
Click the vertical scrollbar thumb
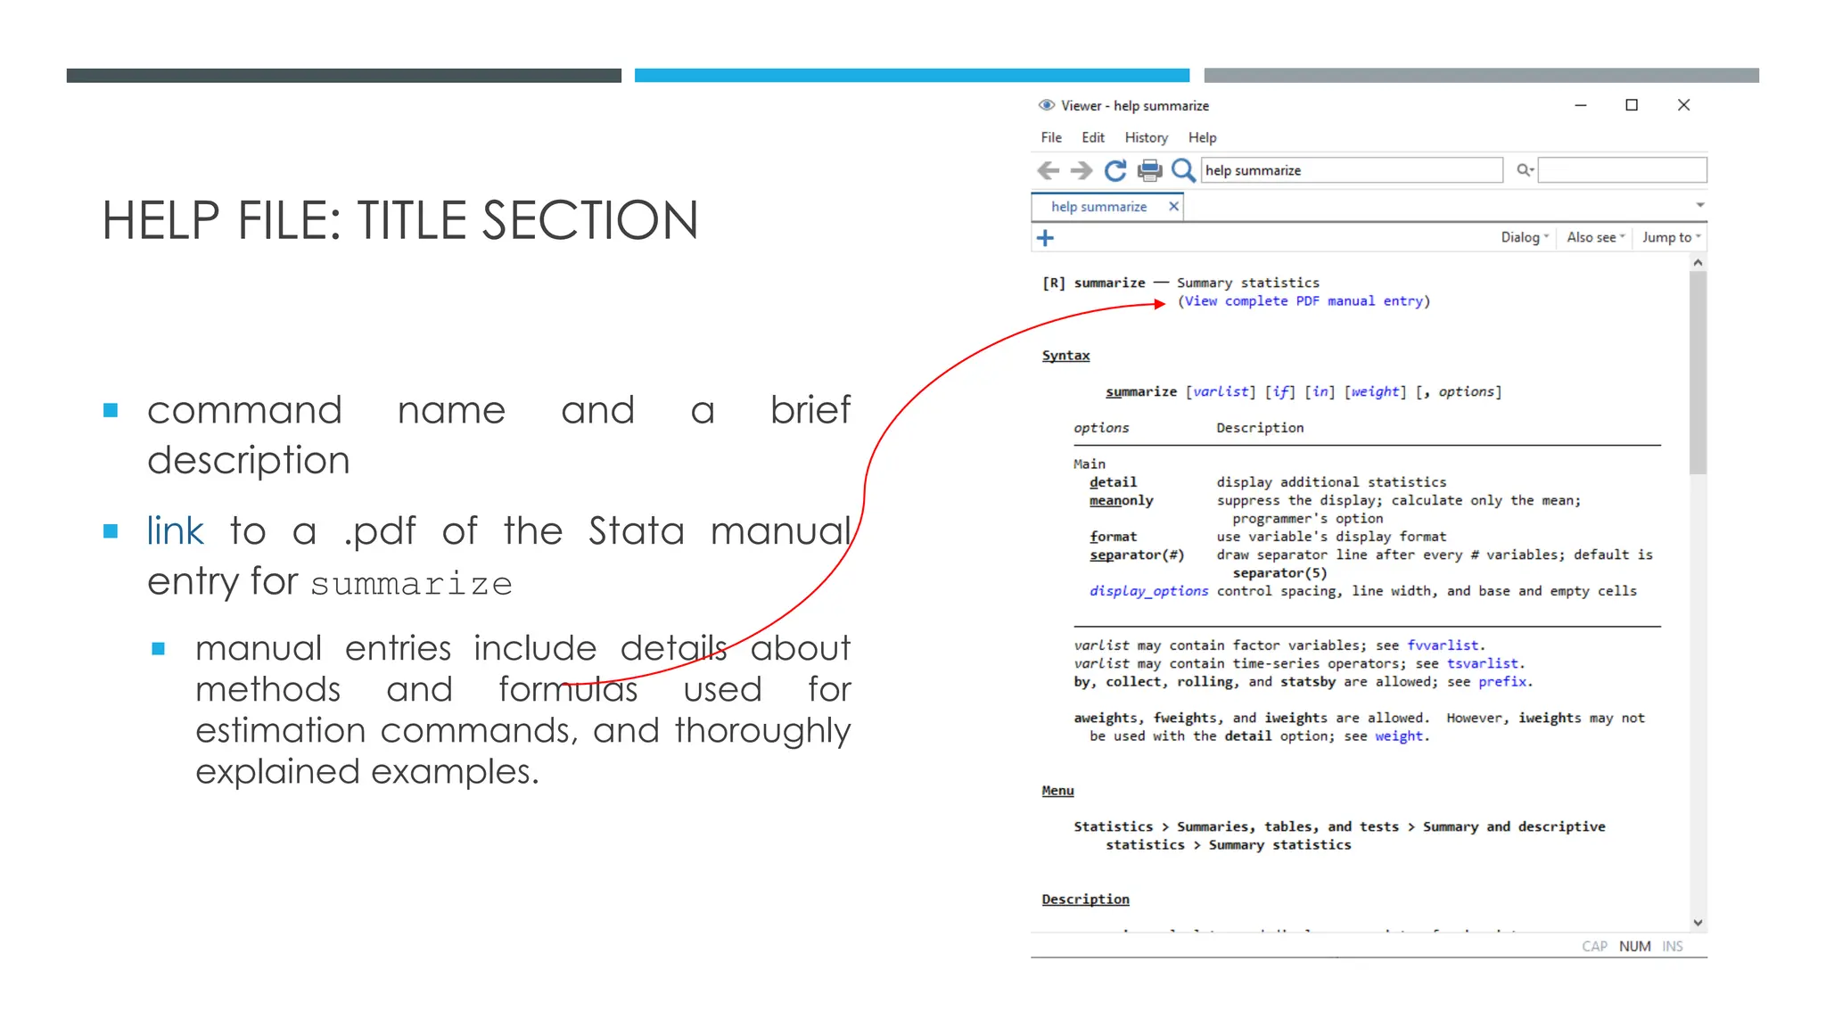(1698, 374)
